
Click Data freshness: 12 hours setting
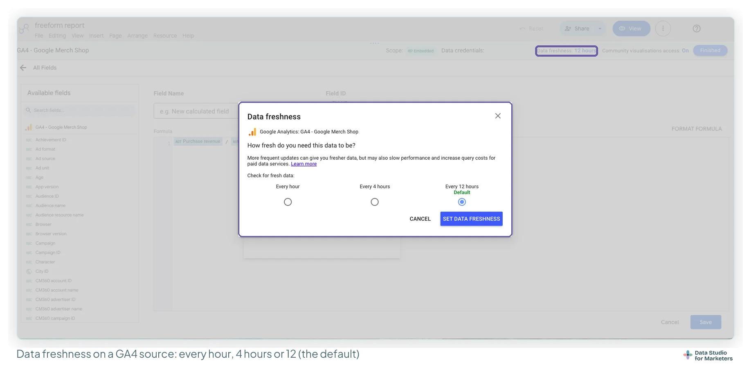pos(566,51)
